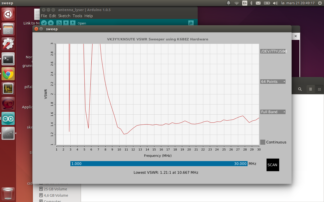324x202 pixels.
Task: Create a new sketch from the toolbar
Action: (x=58, y=23)
